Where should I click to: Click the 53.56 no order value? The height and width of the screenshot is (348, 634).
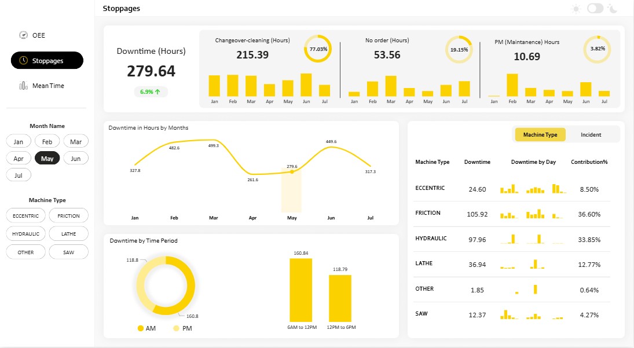[387, 55]
